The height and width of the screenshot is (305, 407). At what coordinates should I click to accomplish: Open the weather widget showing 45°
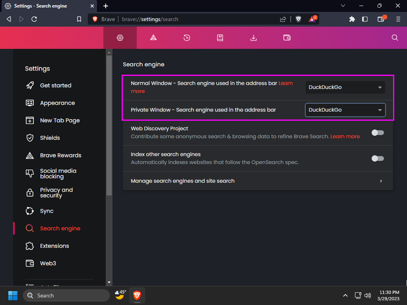click(120, 295)
